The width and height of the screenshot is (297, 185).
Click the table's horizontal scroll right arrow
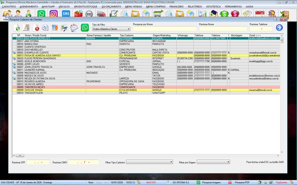point(278,155)
